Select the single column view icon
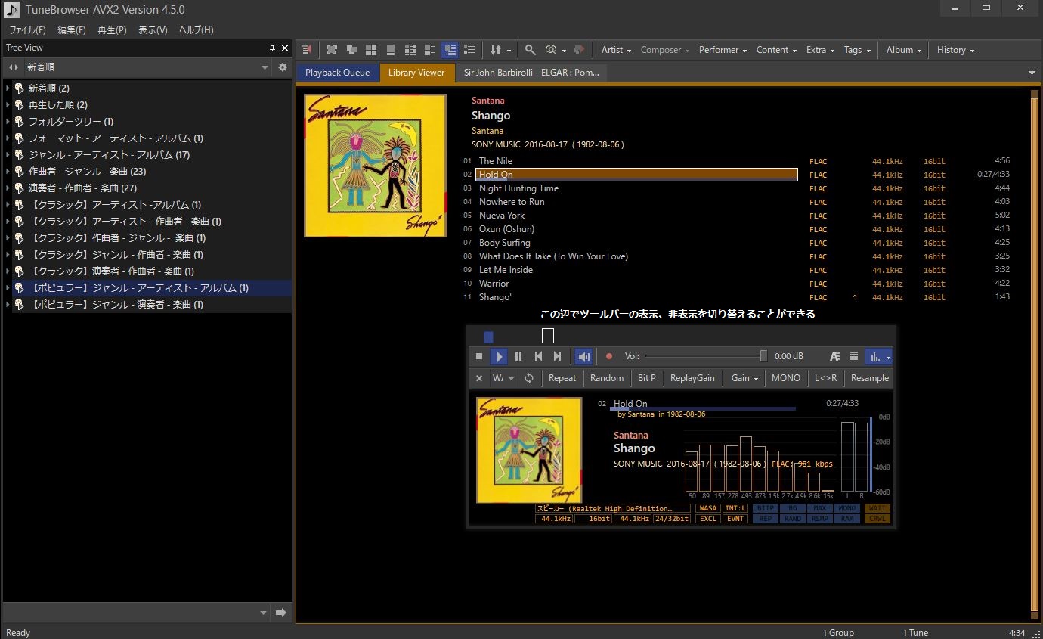Viewport: 1043px width, 639px height. pos(391,50)
